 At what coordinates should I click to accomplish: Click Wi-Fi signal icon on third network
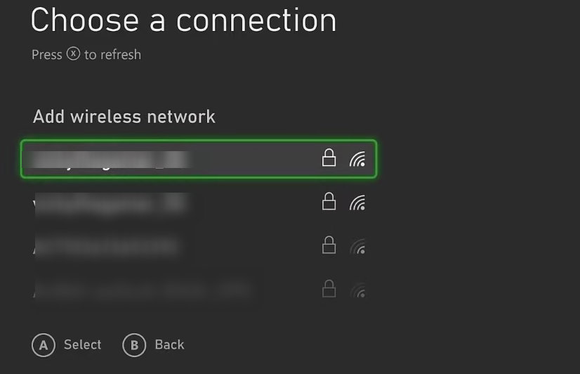click(x=357, y=246)
